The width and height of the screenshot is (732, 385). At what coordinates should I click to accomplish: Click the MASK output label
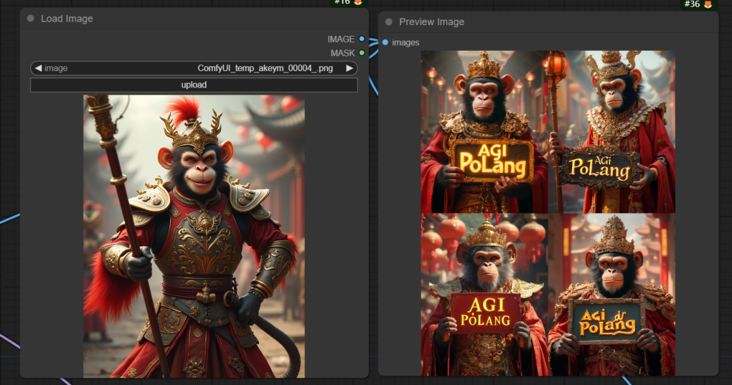click(343, 53)
